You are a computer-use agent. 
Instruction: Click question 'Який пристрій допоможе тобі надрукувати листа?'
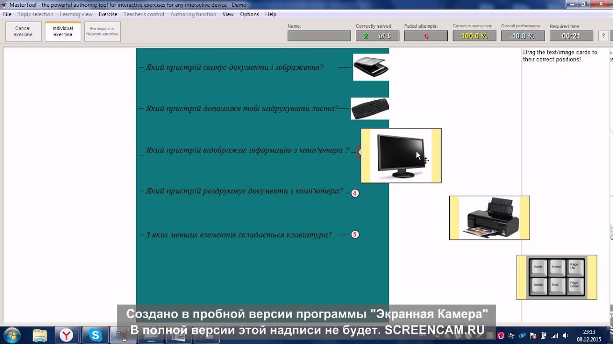[x=242, y=108]
